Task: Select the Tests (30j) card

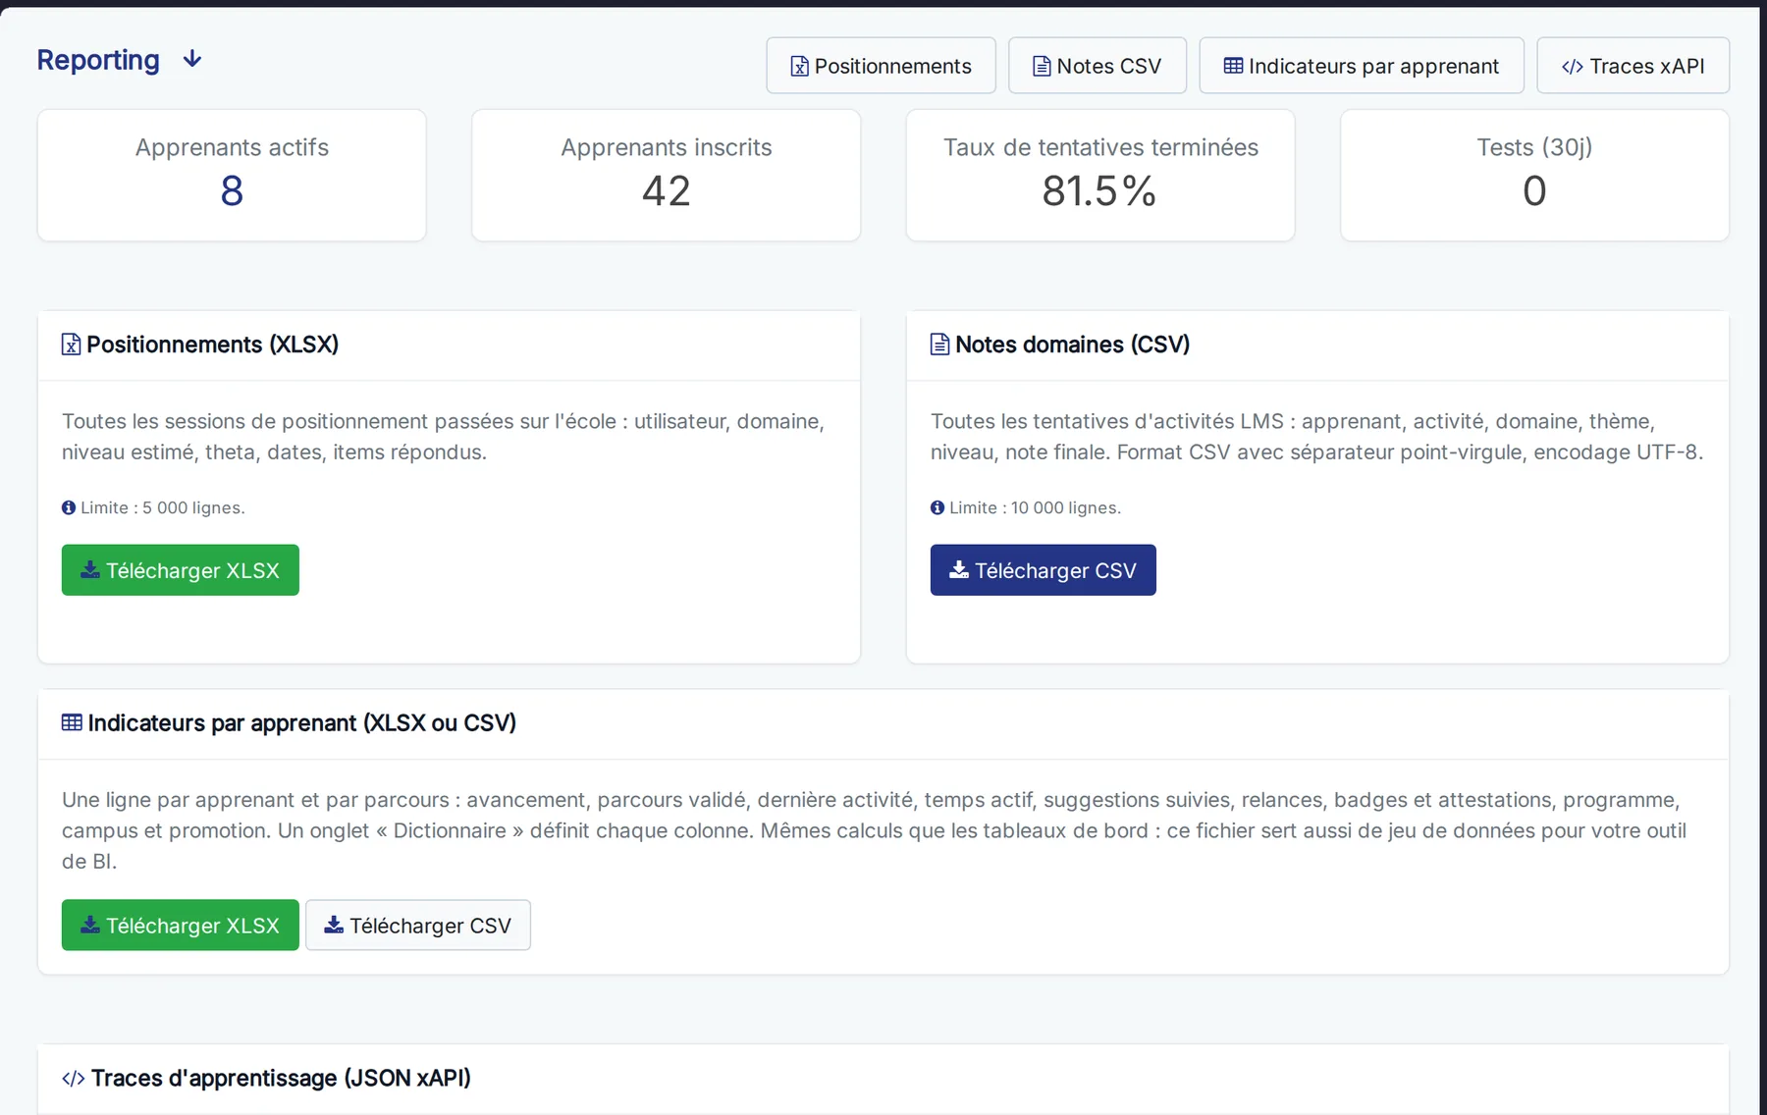Action: (1535, 175)
